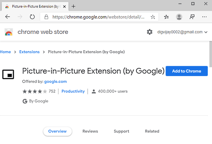Click the feedback person icon in toolbar

pyautogui.click(x=192, y=17)
